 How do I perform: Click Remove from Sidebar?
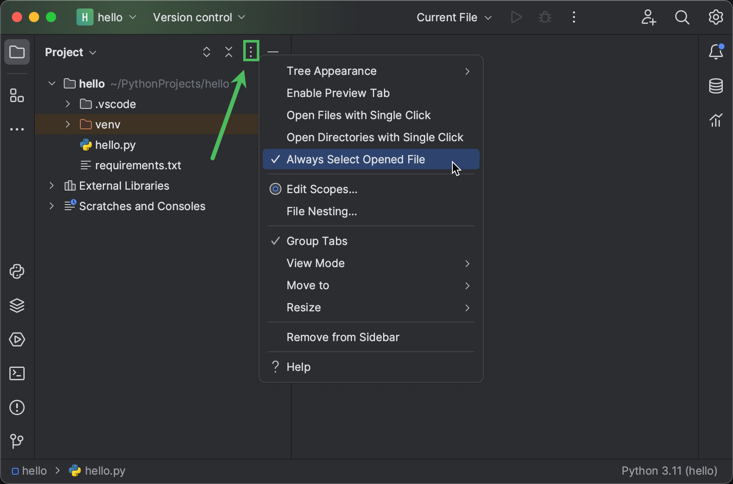click(x=343, y=337)
